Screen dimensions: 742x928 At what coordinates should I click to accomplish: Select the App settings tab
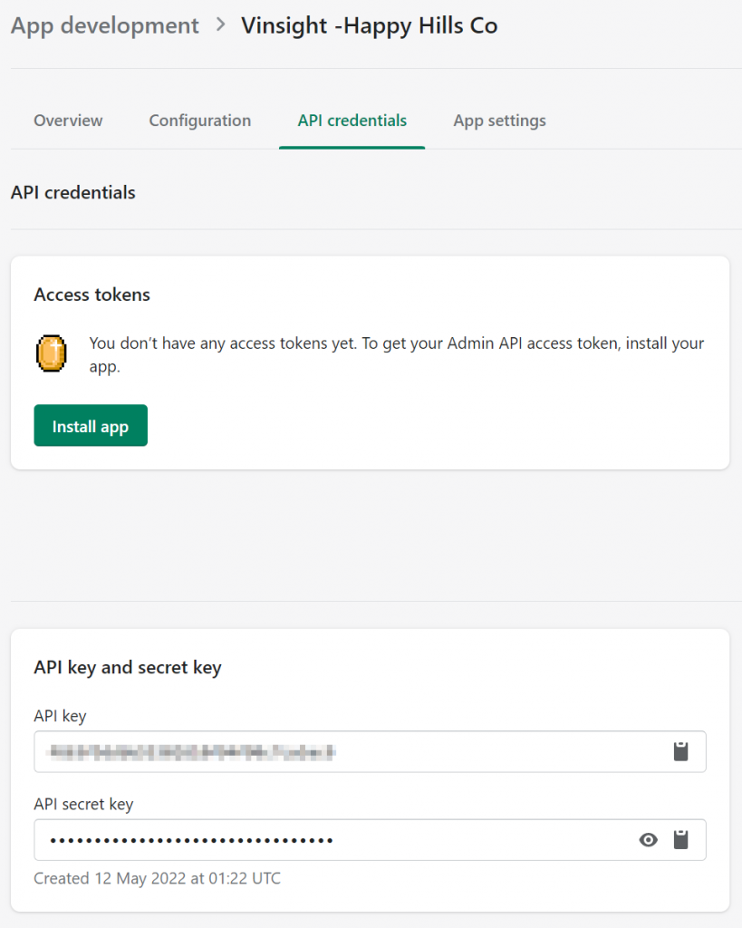coord(499,120)
